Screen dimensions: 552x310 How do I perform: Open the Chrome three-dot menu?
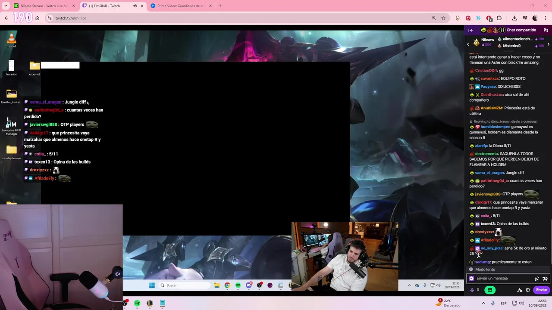(546, 18)
